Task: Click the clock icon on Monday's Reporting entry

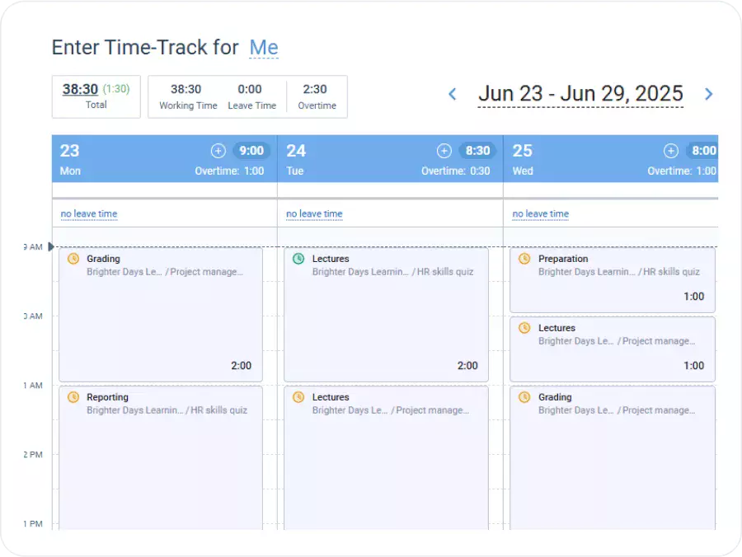Action: [x=73, y=396]
